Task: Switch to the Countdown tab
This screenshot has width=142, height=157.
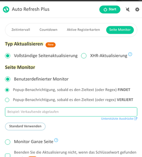Action: 48,30
